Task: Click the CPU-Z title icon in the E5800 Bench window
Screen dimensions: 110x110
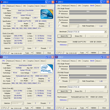Action: (57, 57)
